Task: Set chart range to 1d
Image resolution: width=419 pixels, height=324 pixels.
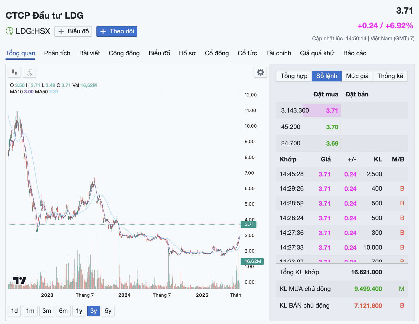Action: (x=14, y=311)
